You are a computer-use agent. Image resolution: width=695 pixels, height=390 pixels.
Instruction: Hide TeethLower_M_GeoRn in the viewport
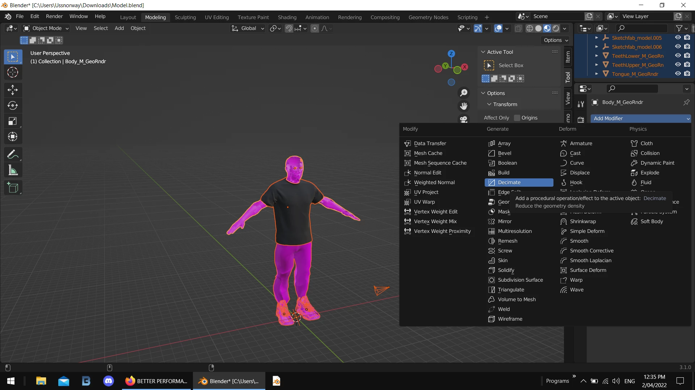click(x=678, y=56)
